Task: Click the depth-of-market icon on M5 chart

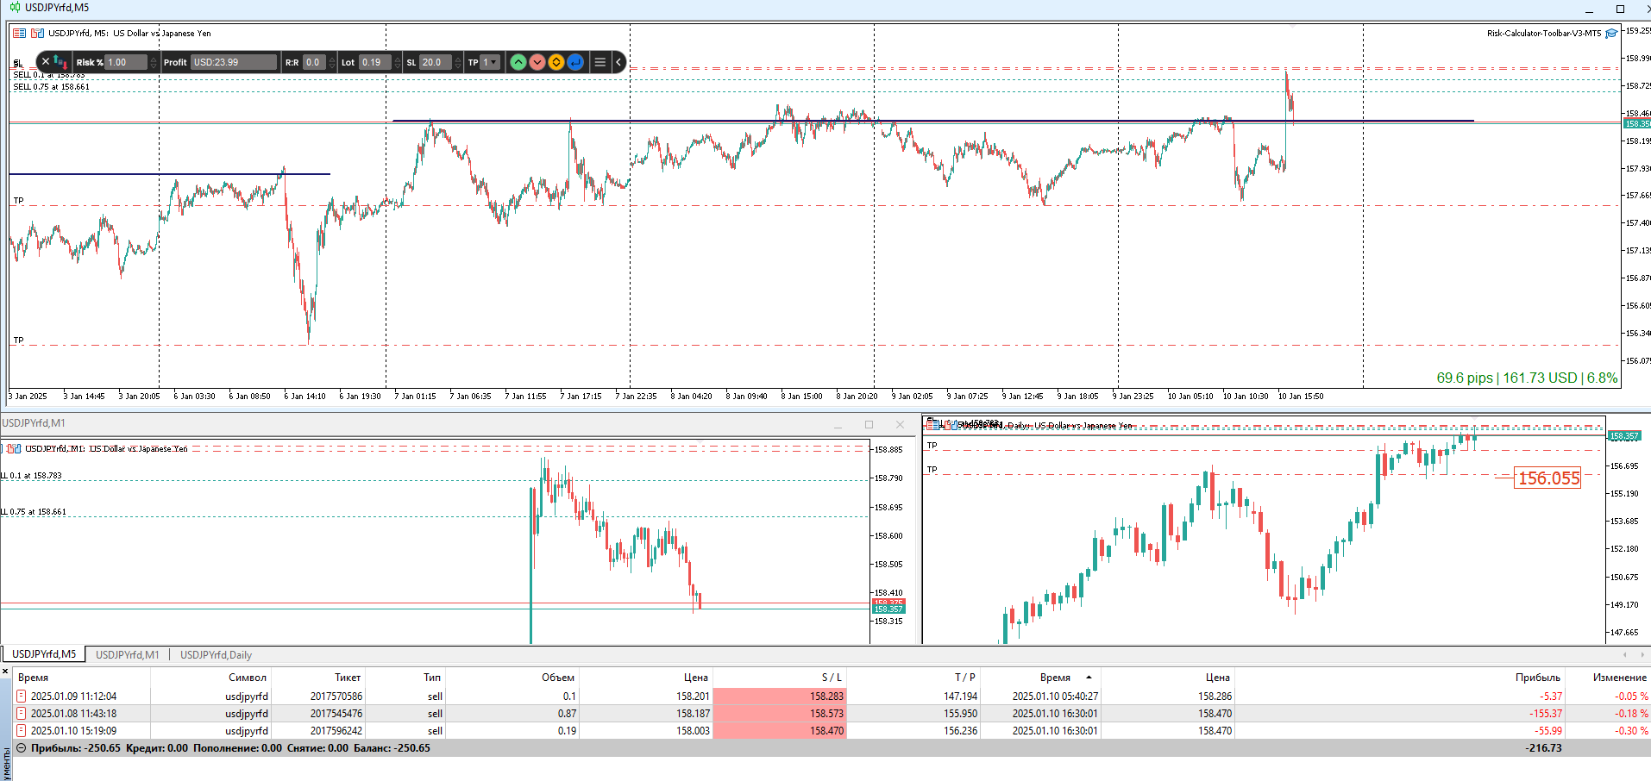Action: click(37, 34)
